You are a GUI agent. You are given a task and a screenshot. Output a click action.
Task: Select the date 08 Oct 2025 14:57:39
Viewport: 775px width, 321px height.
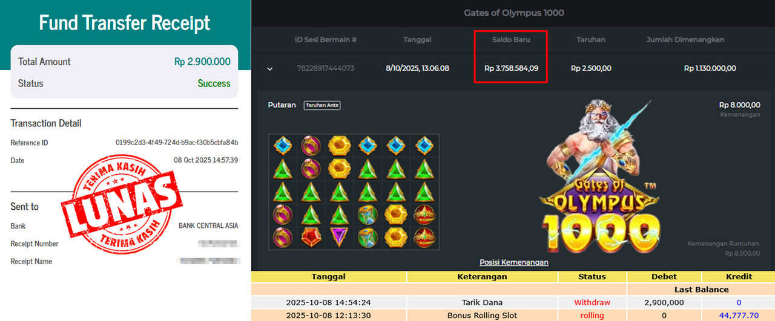click(206, 160)
